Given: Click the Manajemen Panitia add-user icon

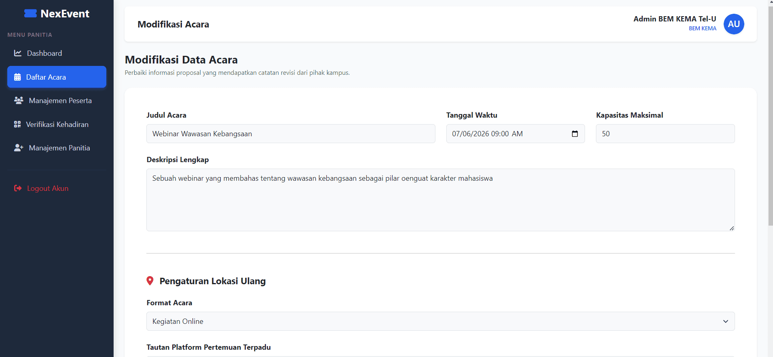Looking at the screenshot, I should [19, 148].
